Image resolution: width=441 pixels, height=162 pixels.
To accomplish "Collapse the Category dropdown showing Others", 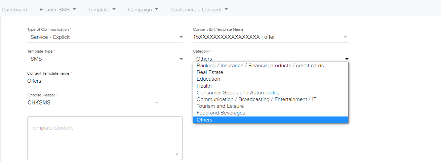I will [x=271, y=59].
